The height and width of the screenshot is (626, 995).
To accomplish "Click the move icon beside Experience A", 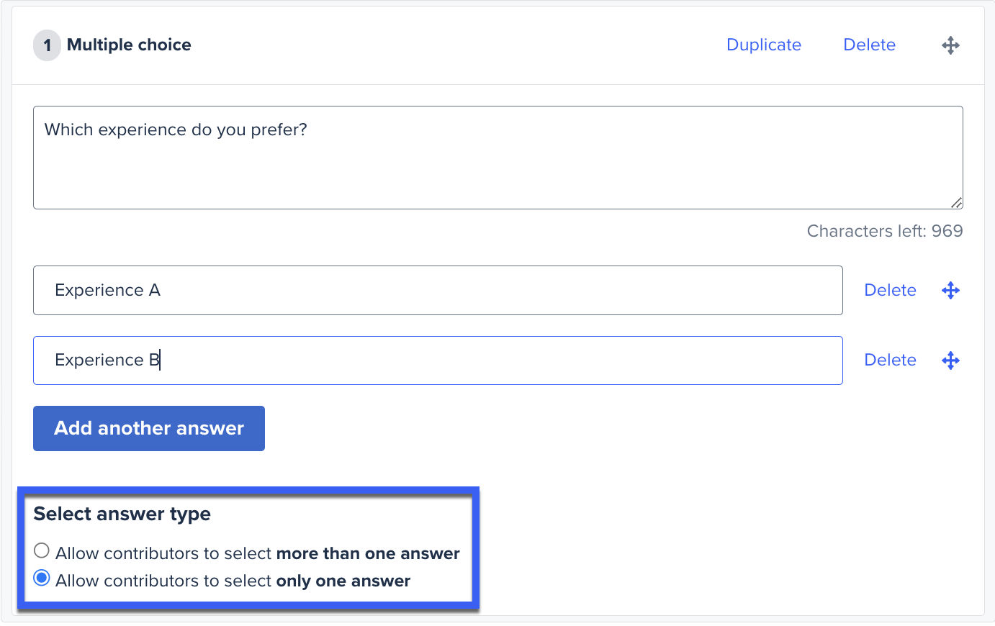I will (950, 290).
